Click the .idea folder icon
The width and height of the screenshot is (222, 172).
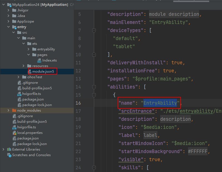[x=14, y=16]
